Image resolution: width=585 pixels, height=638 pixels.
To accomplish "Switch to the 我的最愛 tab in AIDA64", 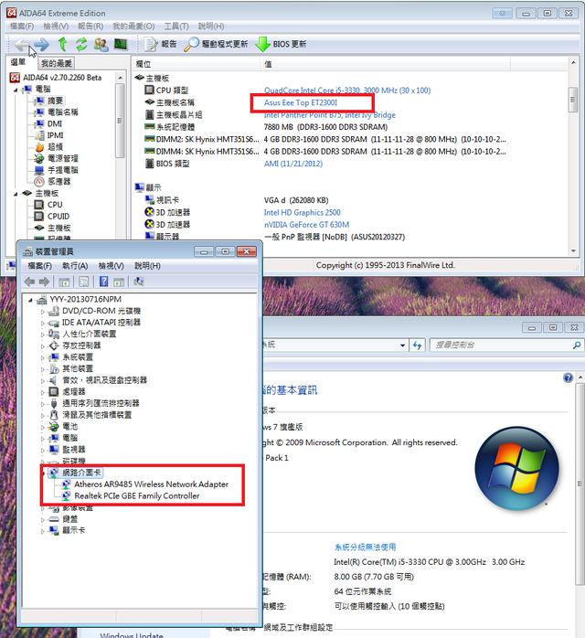I will pyautogui.click(x=57, y=63).
